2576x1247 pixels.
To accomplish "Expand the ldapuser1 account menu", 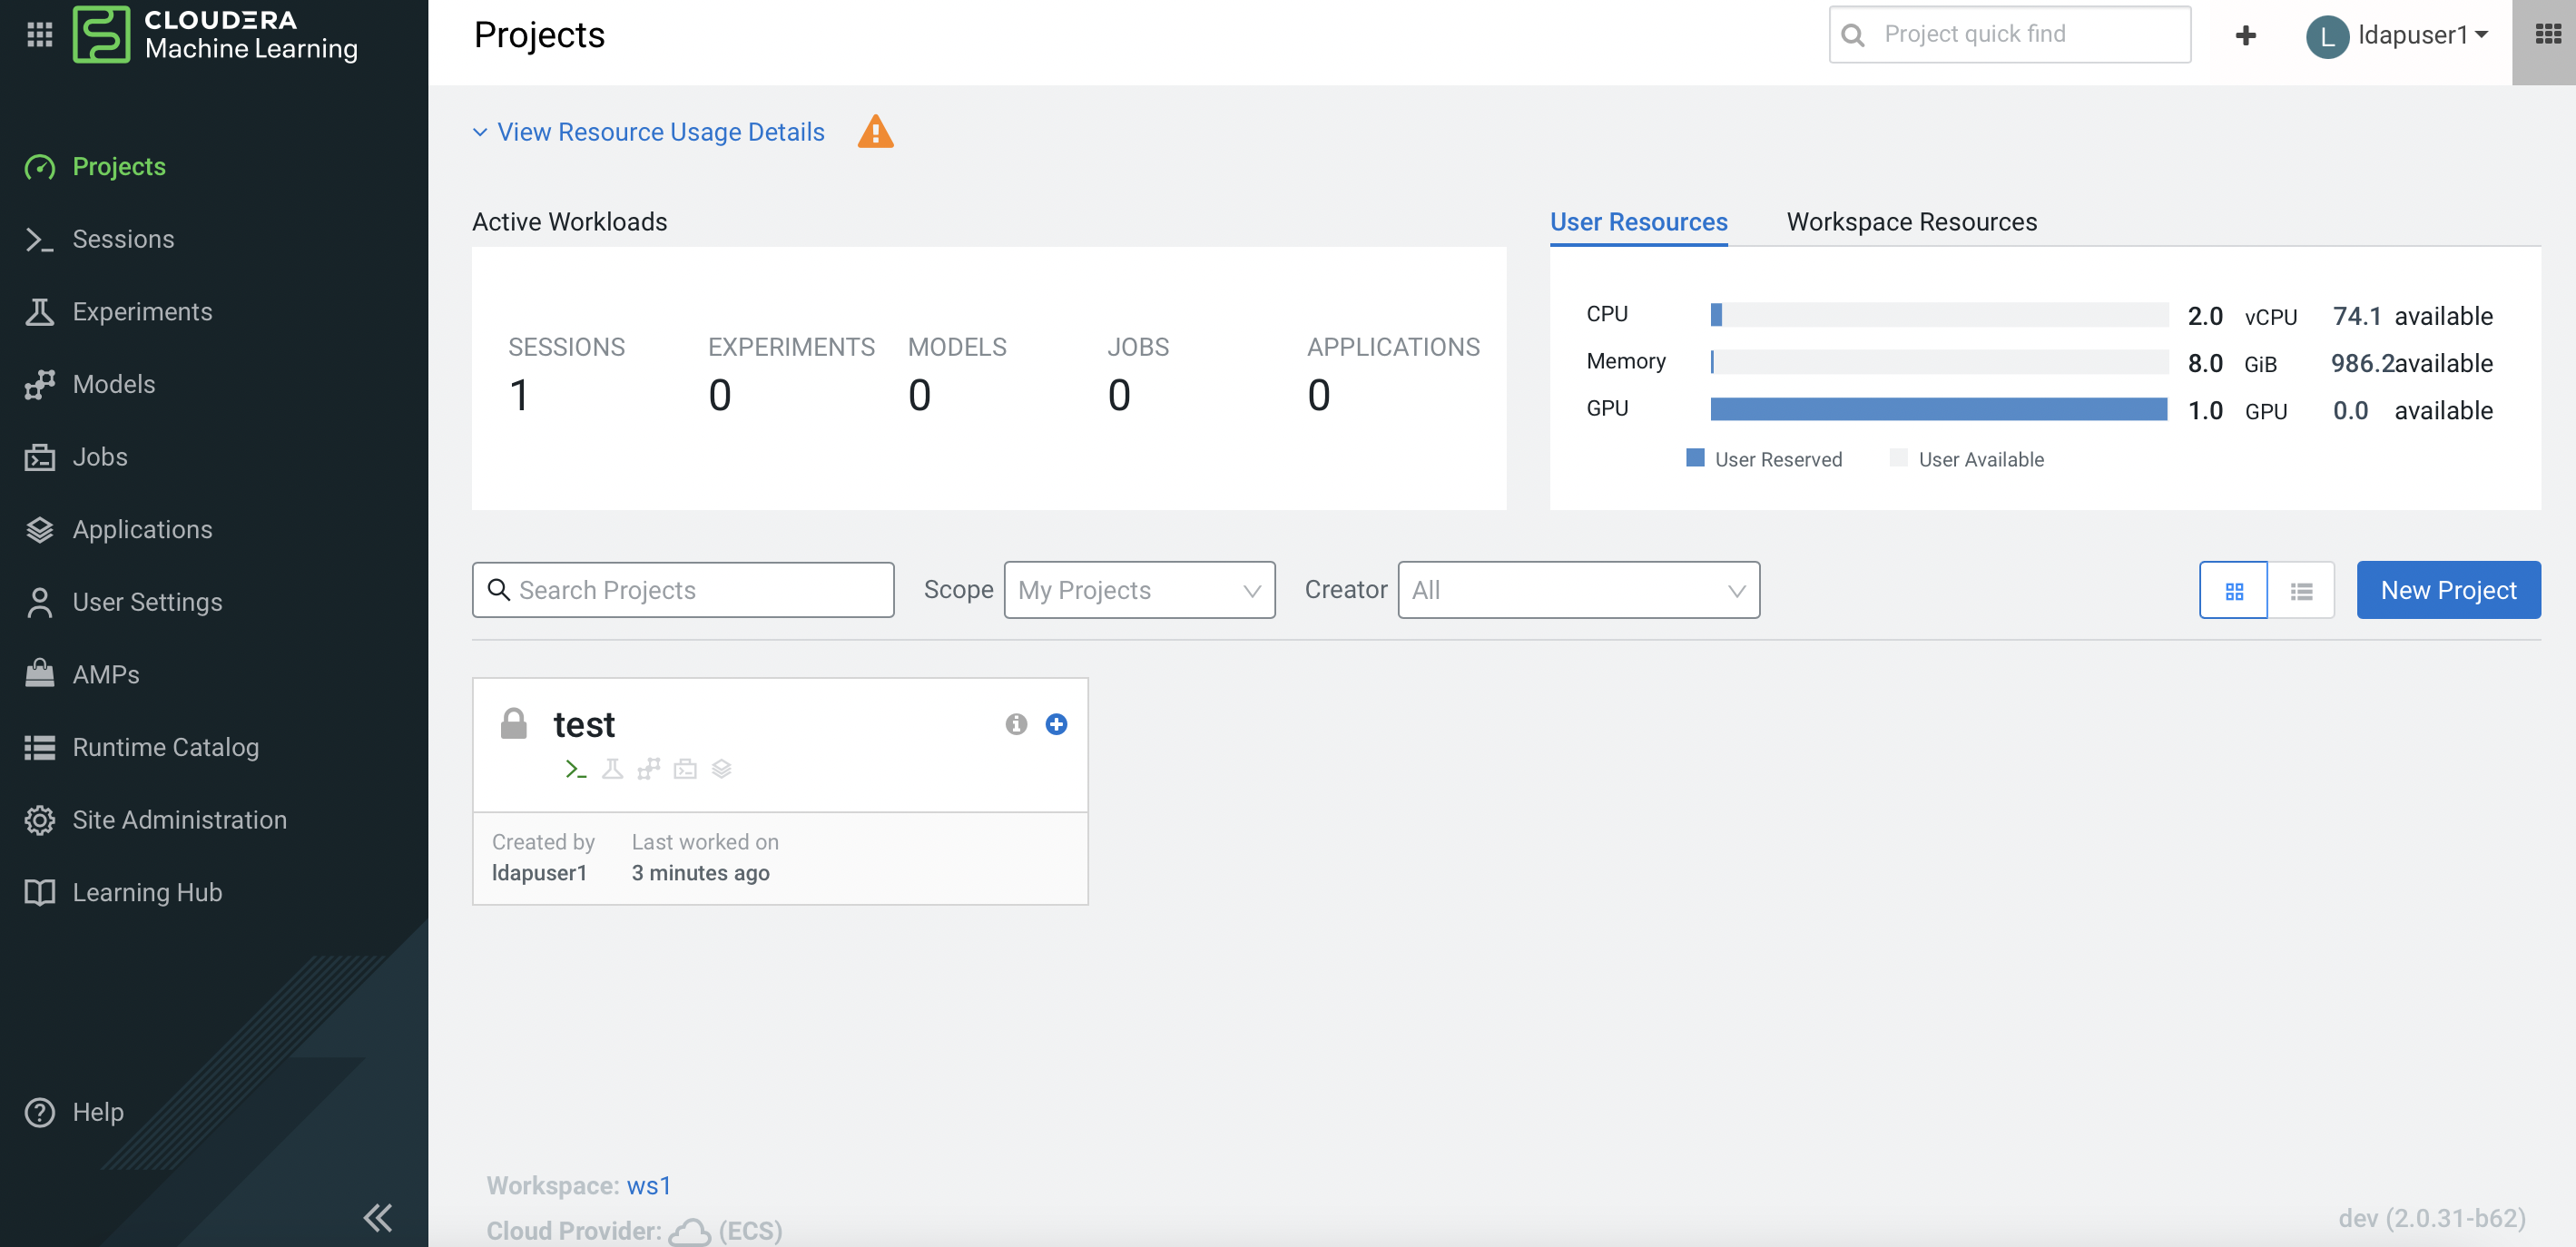I will (2398, 35).
